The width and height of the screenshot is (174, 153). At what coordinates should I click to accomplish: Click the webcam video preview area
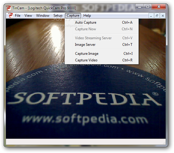[x=86, y=78]
